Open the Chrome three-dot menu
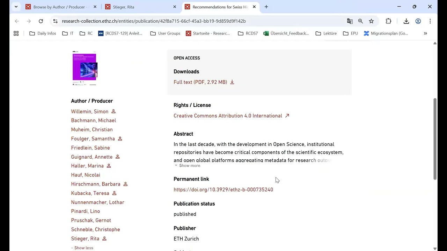 [430, 21]
